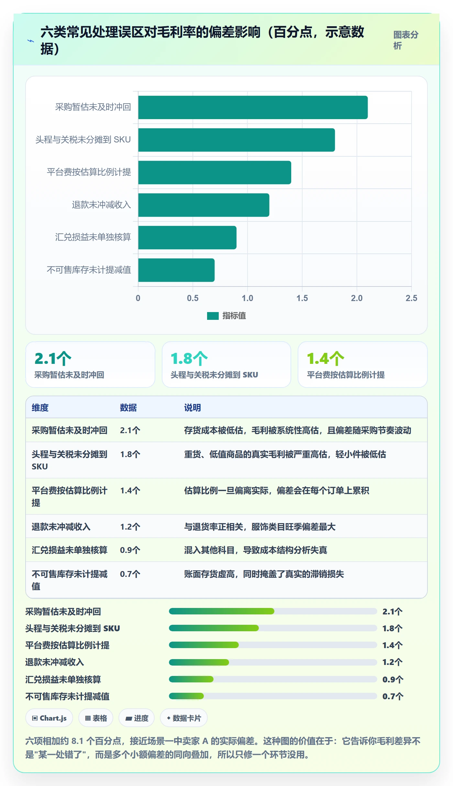Select the 重货、低值商品 description cell
Image resolution: width=453 pixels, height=786 pixels.
pos(285,454)
